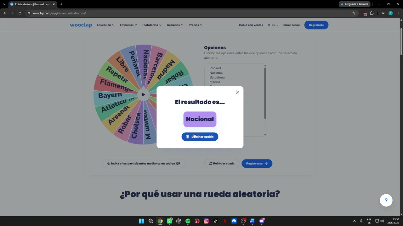
Task: Open Spotify from the taskbar
Action: tap(188, 221)
